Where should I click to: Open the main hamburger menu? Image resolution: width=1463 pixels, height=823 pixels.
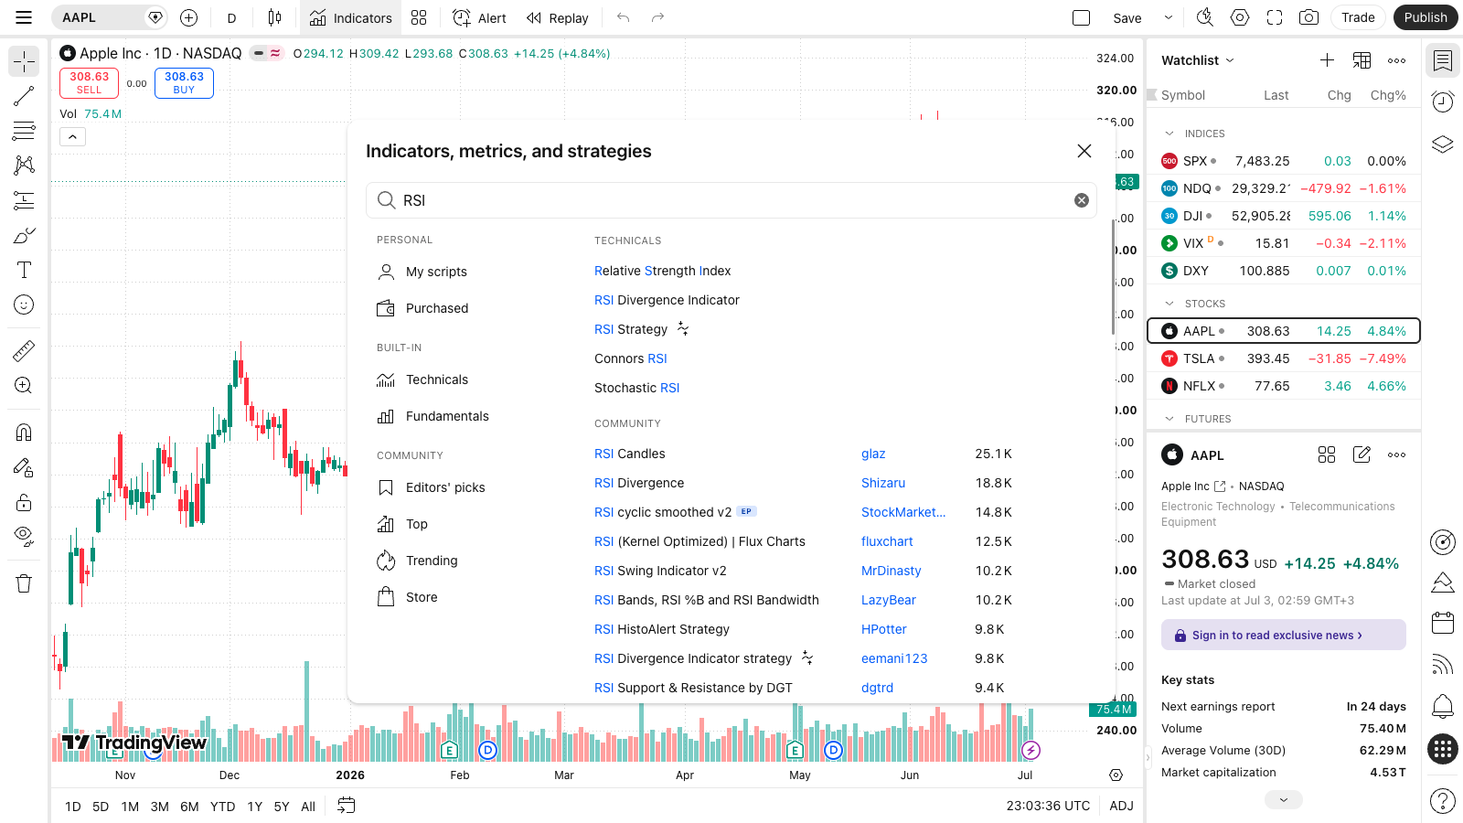(x=24, y=17)
